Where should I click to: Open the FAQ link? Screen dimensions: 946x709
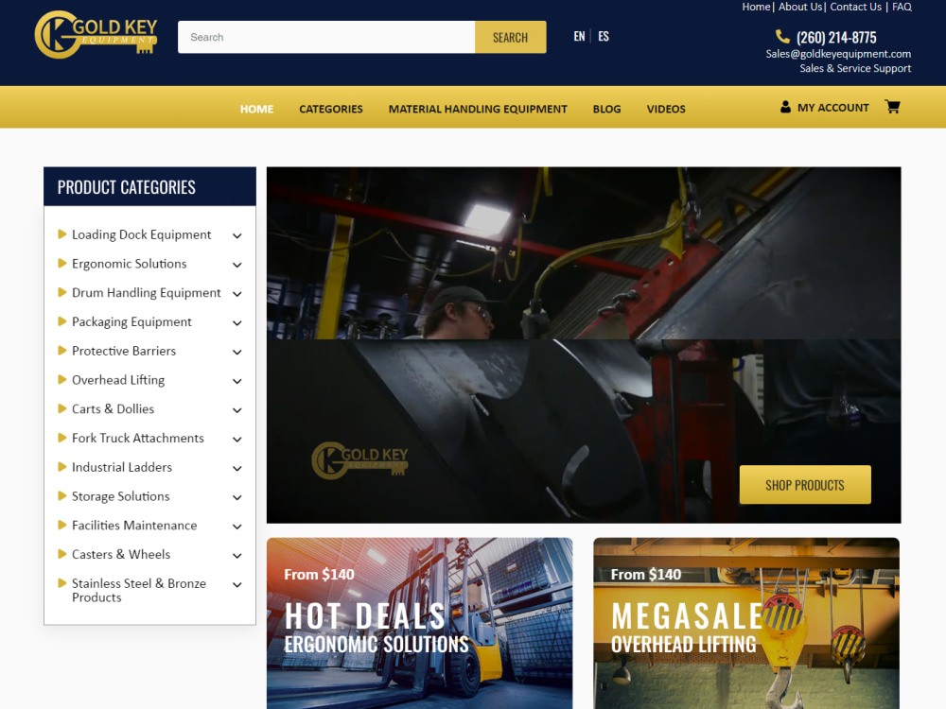pyautogui.click(x=902, y=7)
